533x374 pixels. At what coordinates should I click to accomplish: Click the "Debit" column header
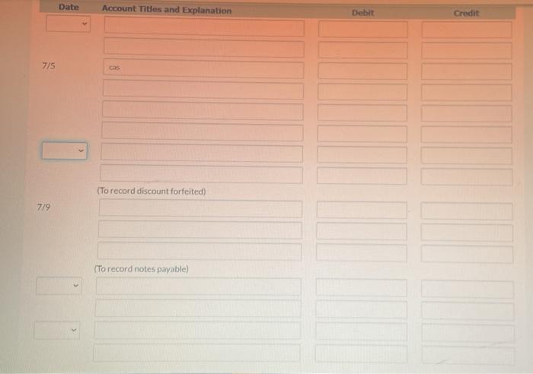pos(362,13)
